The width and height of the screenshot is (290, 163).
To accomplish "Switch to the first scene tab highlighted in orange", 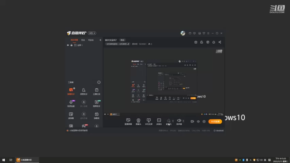I will (x=74, y=40).
